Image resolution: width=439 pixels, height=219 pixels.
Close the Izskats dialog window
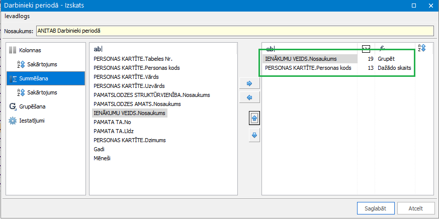click(431, 6)
